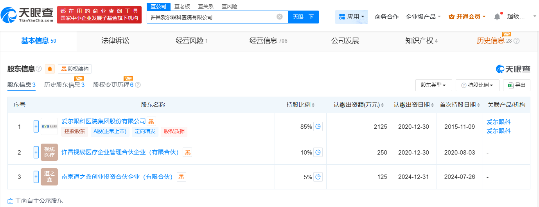Switch to the 股权变更历程 tab
Screen dimensions: 539x207
(x=113, y=85)
